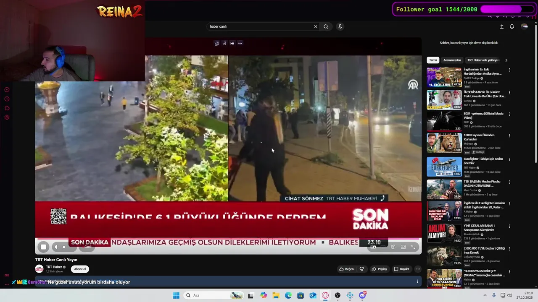Screen dimensions: 538x302
Task: Open File Explorer from taskbar
Action: pyautogui.click(x=276, y=295)
